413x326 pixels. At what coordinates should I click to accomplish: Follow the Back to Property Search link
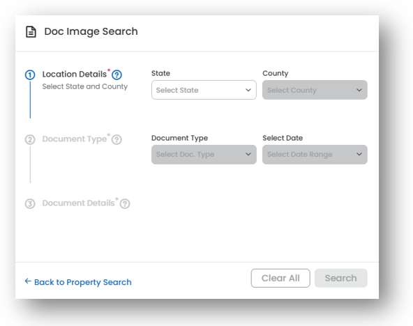[83, 282]
